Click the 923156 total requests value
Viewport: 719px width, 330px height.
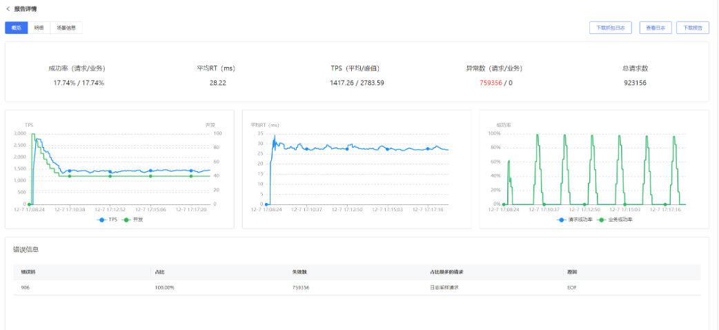click(635, 83)
